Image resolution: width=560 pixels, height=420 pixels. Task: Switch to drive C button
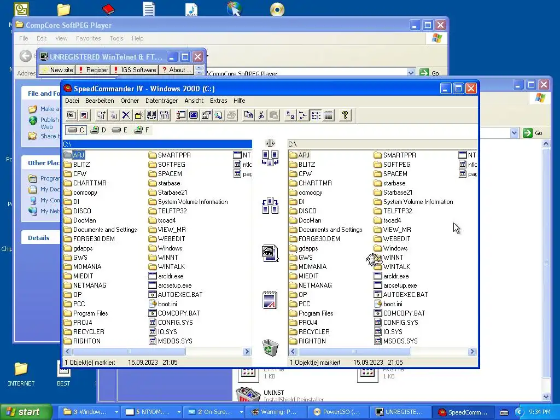point(76,130)
